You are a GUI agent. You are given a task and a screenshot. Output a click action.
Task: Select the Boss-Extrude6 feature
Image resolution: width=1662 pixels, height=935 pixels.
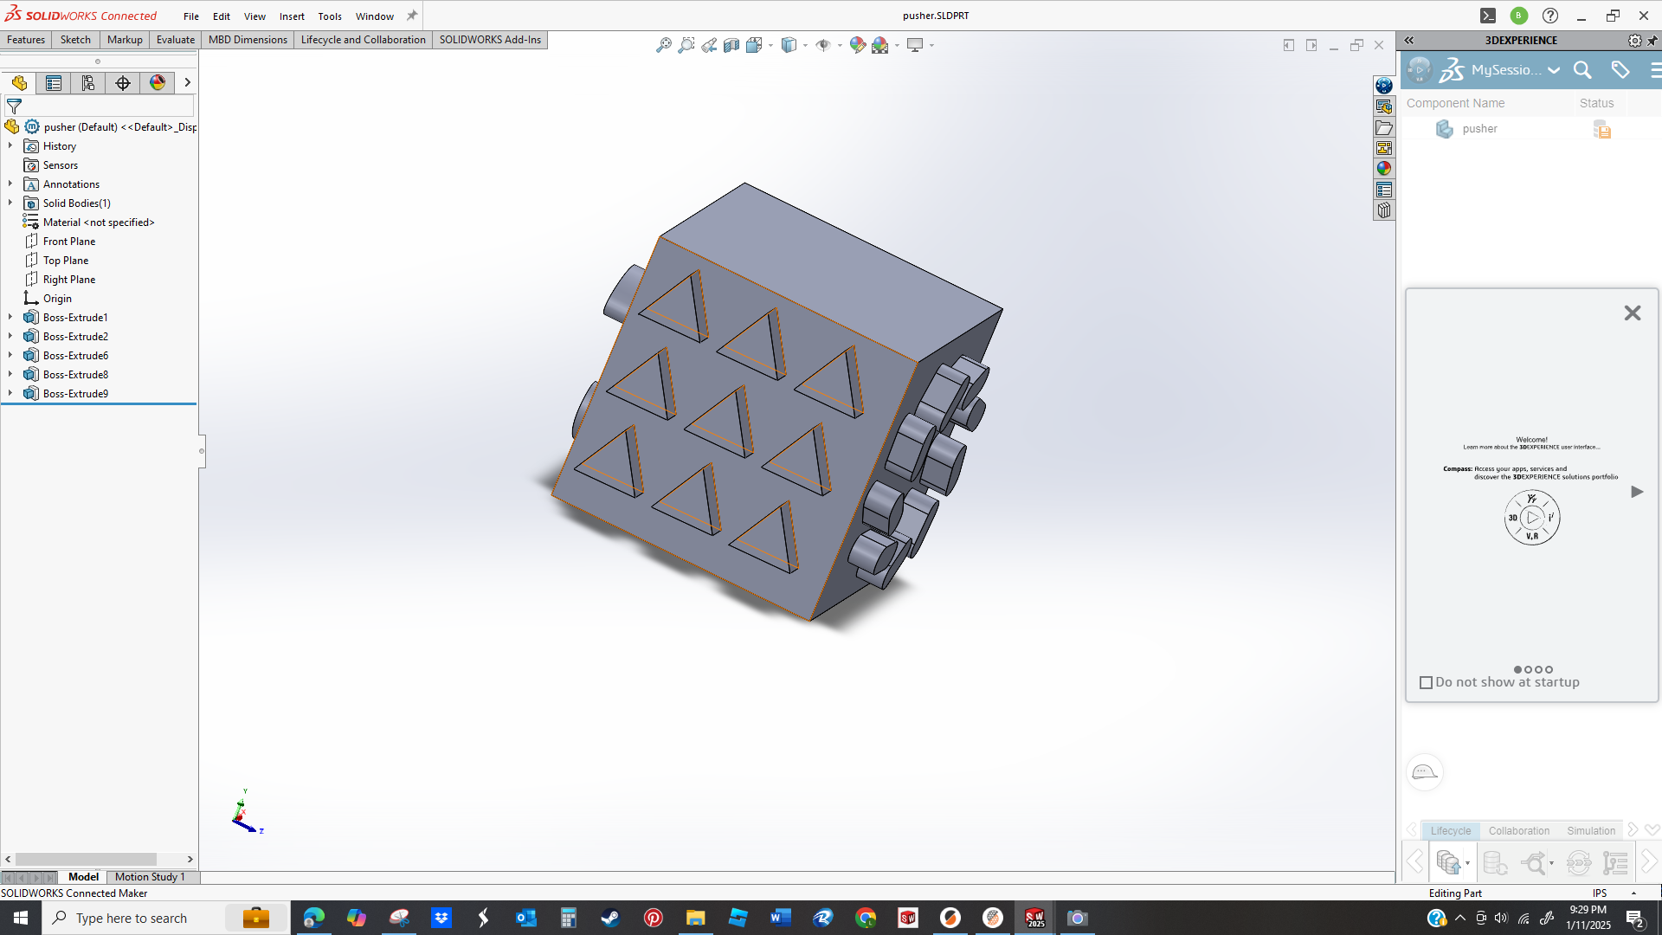(75, 356)
